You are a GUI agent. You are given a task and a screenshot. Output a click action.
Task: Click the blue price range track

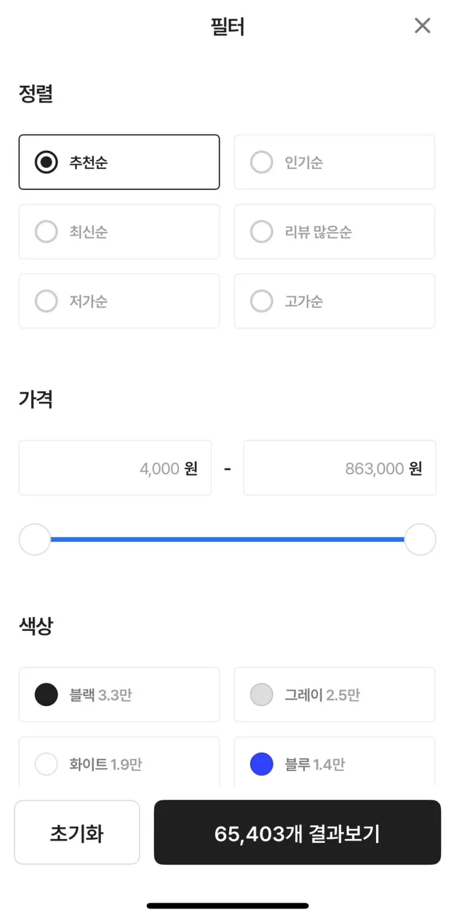(x=227, y=539)
